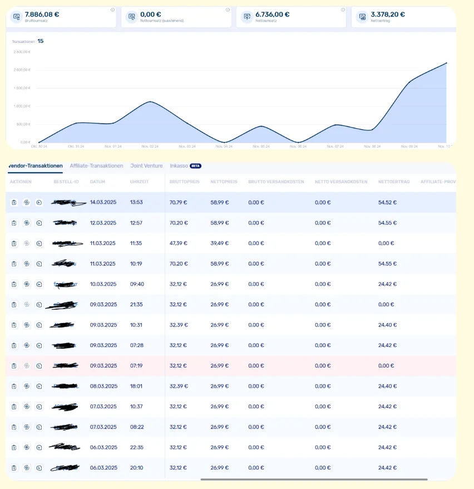
Task: Click the 39,49 € Nettopreis cell
Action: tap(220, 243)
